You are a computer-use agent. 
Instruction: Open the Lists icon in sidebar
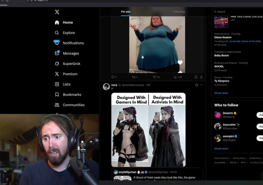[x=57, y=84]
